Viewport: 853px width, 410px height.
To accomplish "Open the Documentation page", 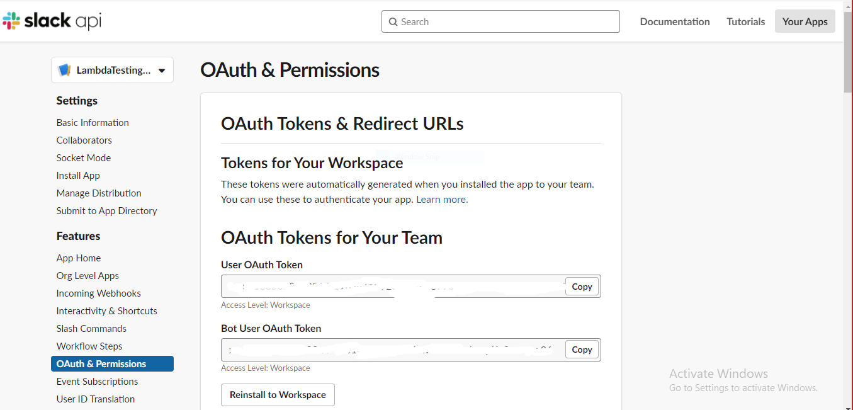I will 675,21.
